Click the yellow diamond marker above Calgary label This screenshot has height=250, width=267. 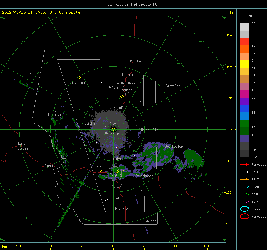coord(117,171)
